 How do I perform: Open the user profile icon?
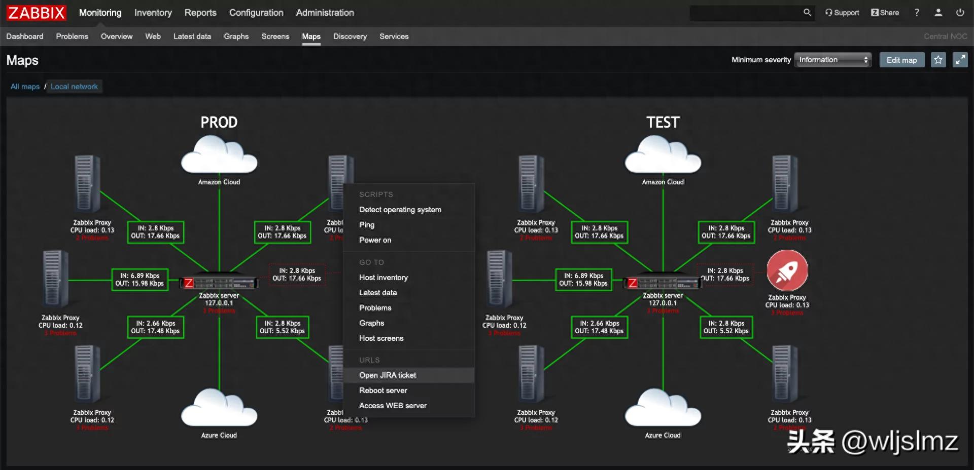(x=938, y=13)
